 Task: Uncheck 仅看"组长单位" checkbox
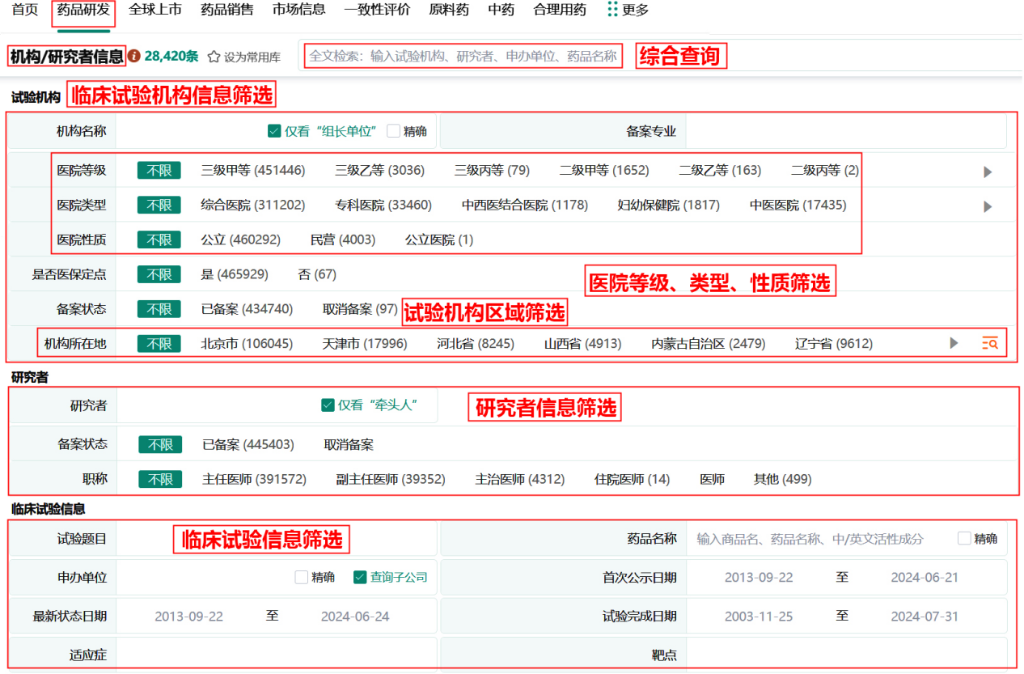tap(274, 131)
